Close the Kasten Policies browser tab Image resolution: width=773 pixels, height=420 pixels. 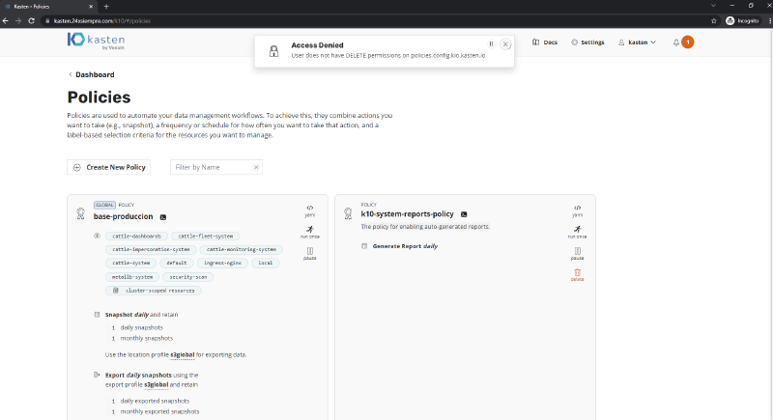pos(91,7)
